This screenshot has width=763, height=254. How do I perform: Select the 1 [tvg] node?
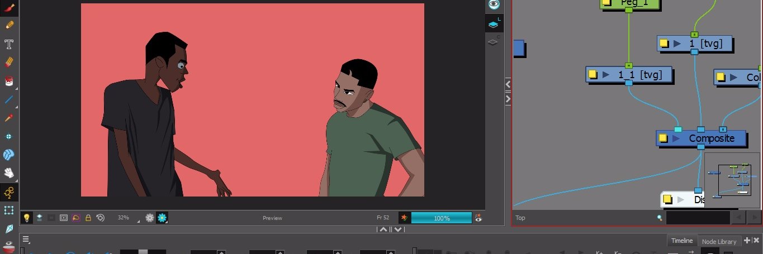coord(694,43)
